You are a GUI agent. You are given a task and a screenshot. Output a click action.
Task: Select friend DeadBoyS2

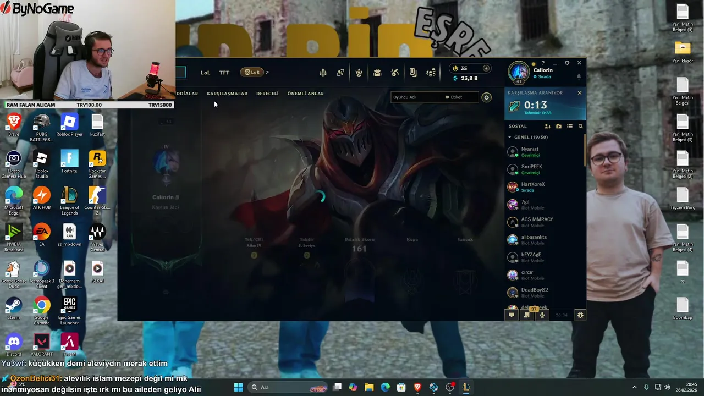pos(544,293)
